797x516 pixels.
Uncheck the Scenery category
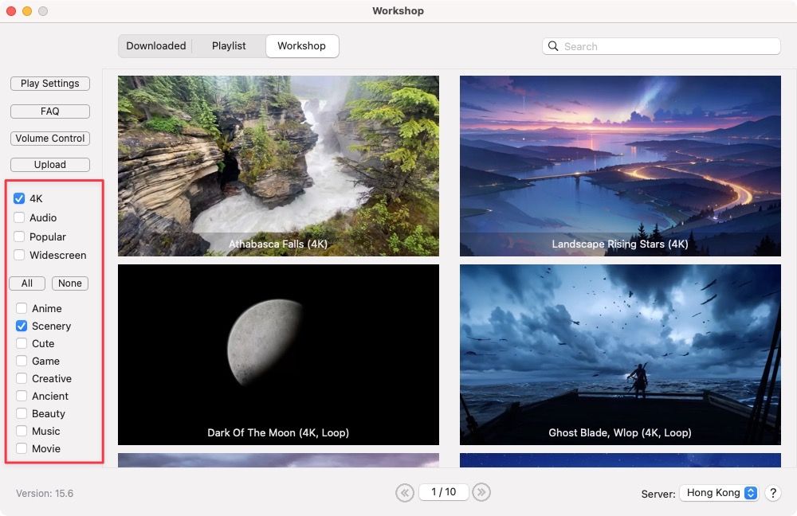coord(21,326)
